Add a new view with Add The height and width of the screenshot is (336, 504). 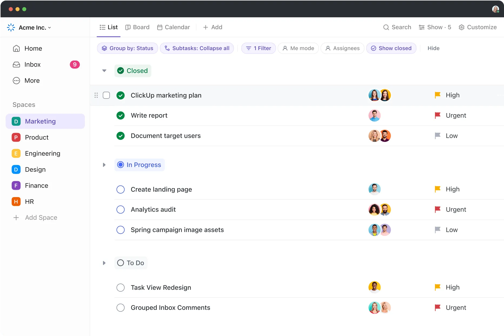click(213, 27)
